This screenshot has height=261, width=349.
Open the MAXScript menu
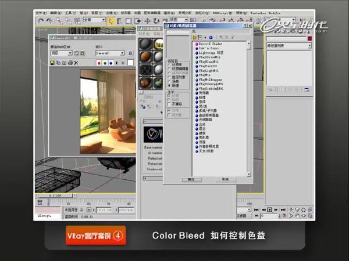[x=222, y=13]
